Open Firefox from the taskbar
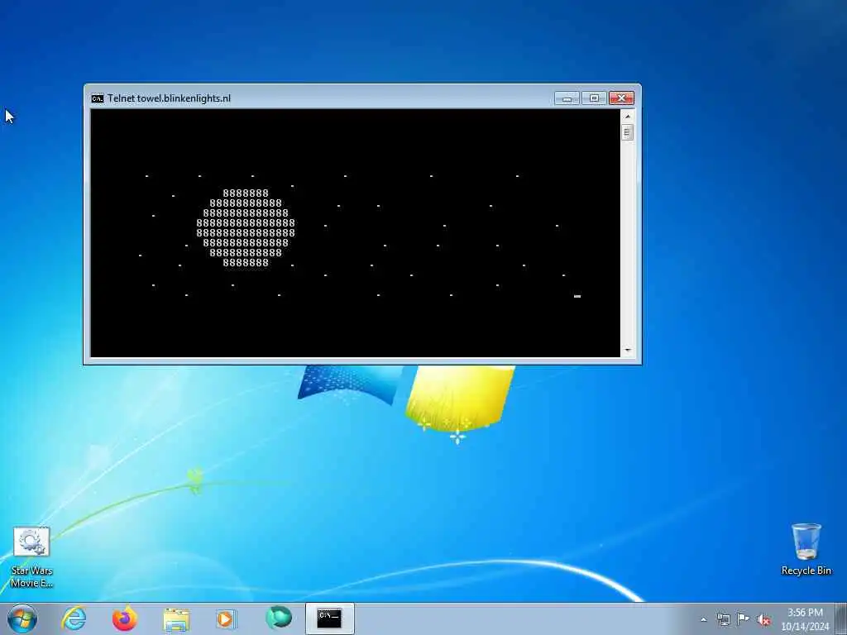 pyautogui.click(x=124, y=618)
